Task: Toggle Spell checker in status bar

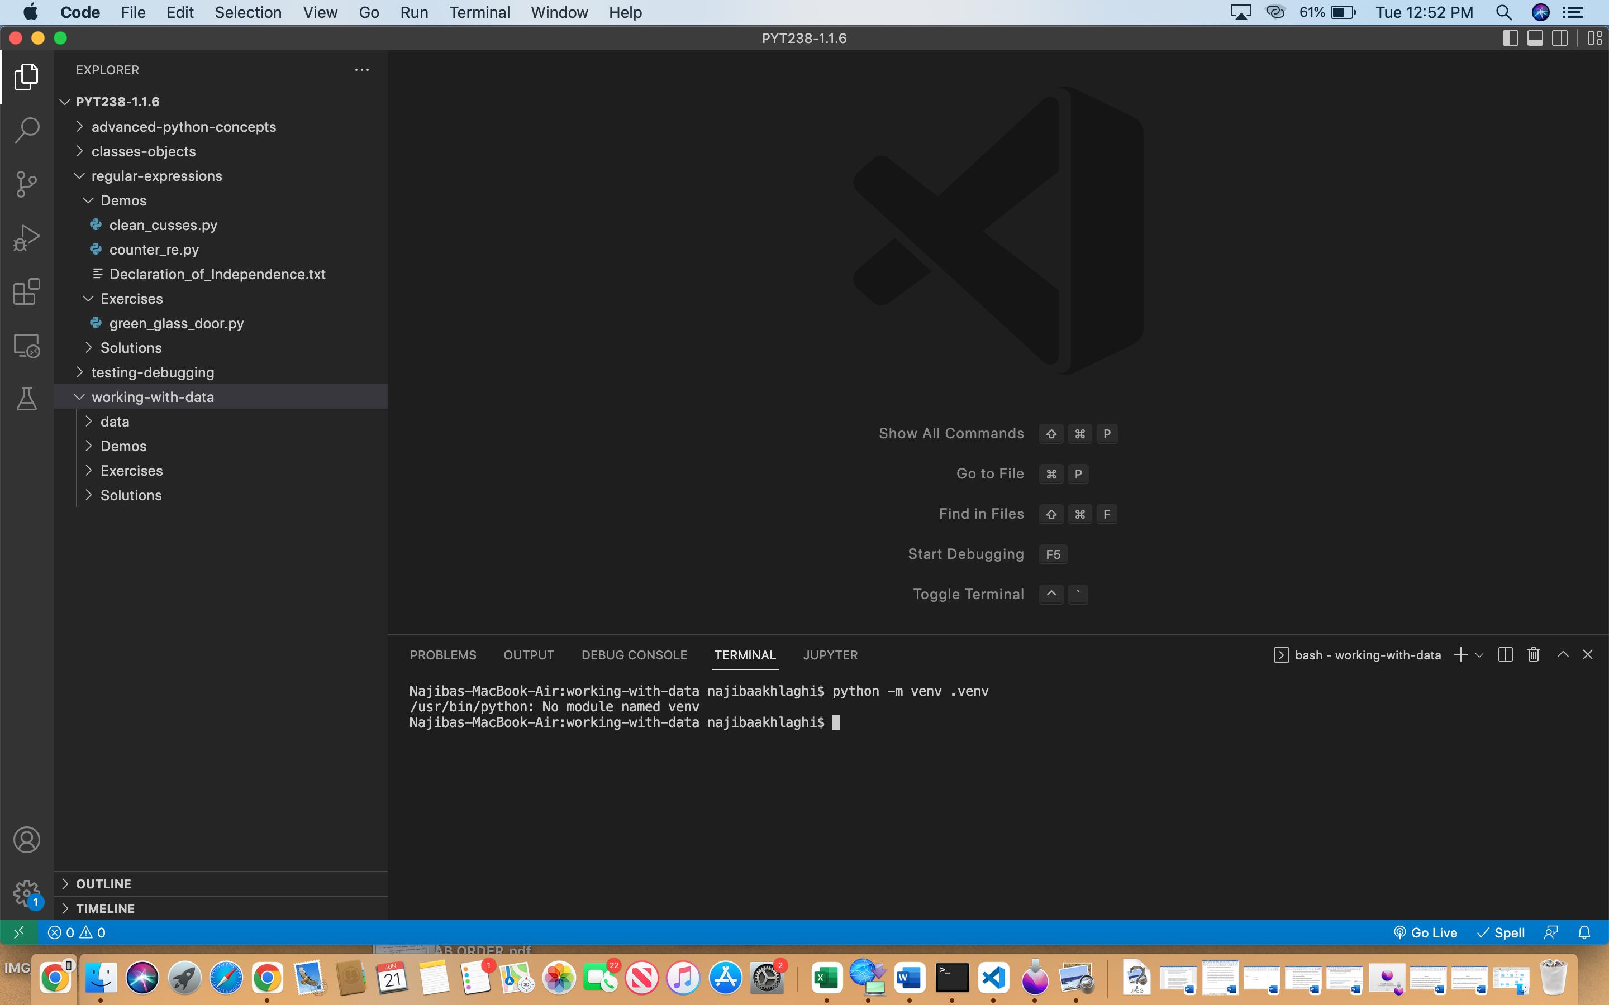Action: 1500,932
